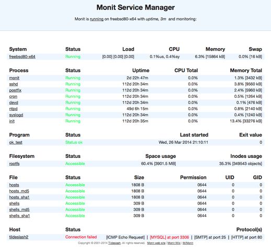This screenshot has width=271, height=251.
Task: Select memory value 6.3% [15864 kB]
Action: pos(210,56)
